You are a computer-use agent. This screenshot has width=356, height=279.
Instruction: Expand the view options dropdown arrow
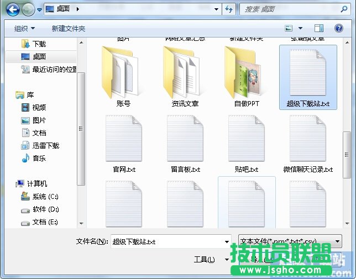(301, 28)
